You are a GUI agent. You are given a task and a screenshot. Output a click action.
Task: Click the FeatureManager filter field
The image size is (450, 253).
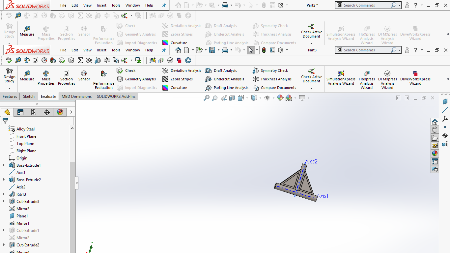38,121
